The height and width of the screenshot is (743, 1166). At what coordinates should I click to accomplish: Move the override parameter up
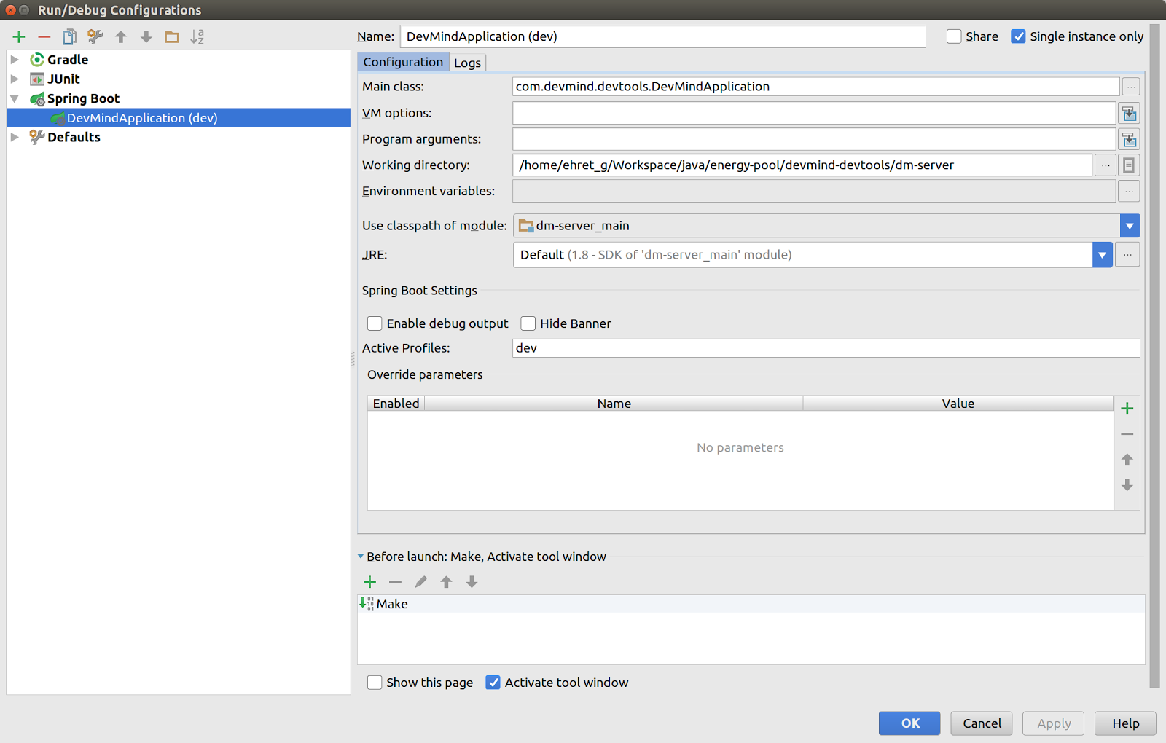point(1127,460)
